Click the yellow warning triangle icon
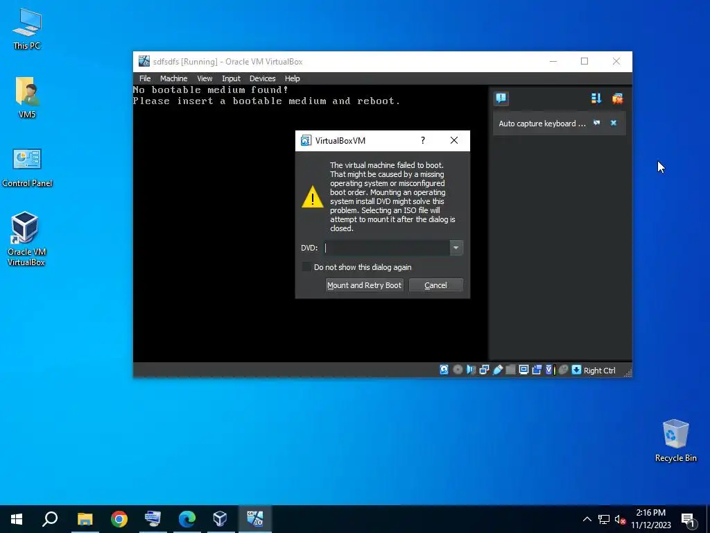The image size is (710, 533). point(313,196)
